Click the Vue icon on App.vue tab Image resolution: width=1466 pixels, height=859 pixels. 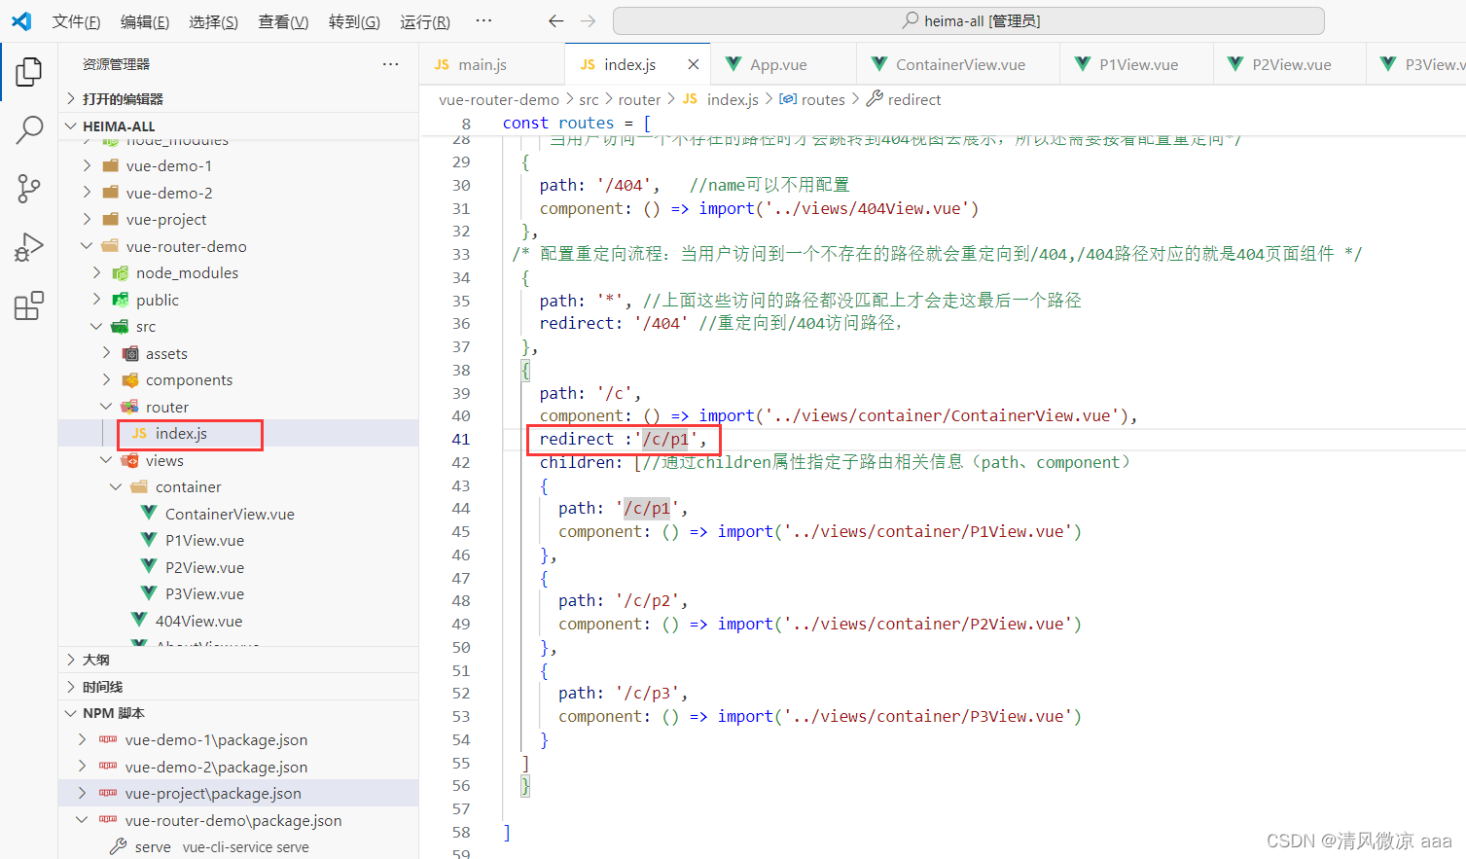733,64
